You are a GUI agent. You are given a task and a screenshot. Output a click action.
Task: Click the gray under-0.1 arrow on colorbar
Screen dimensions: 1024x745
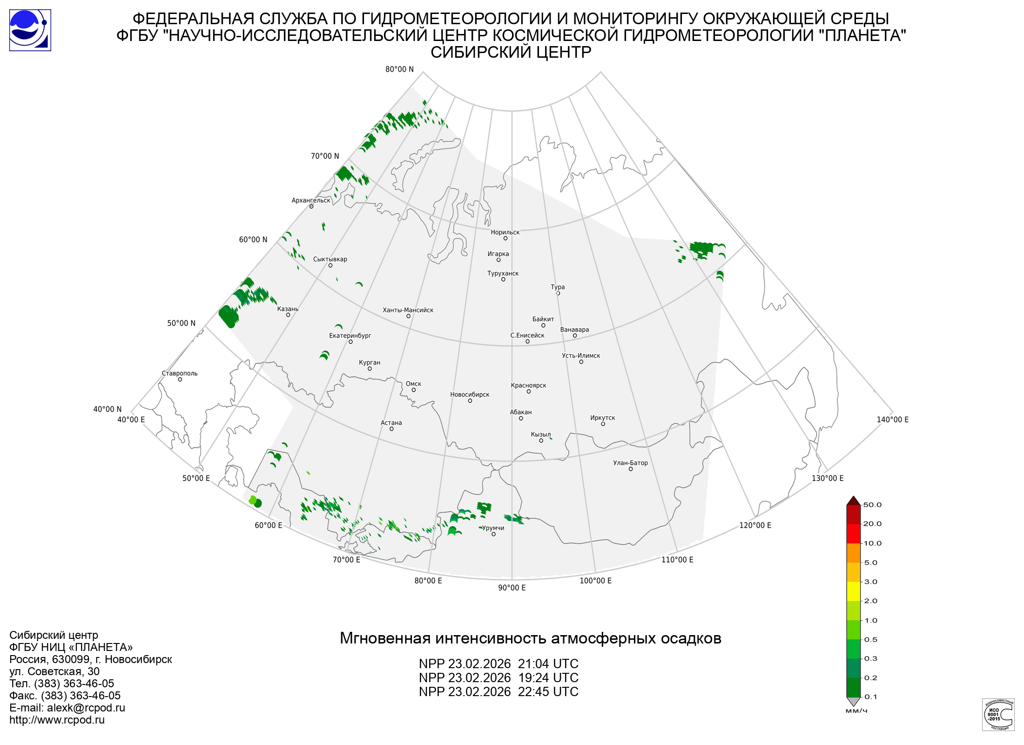coord(853,701)
